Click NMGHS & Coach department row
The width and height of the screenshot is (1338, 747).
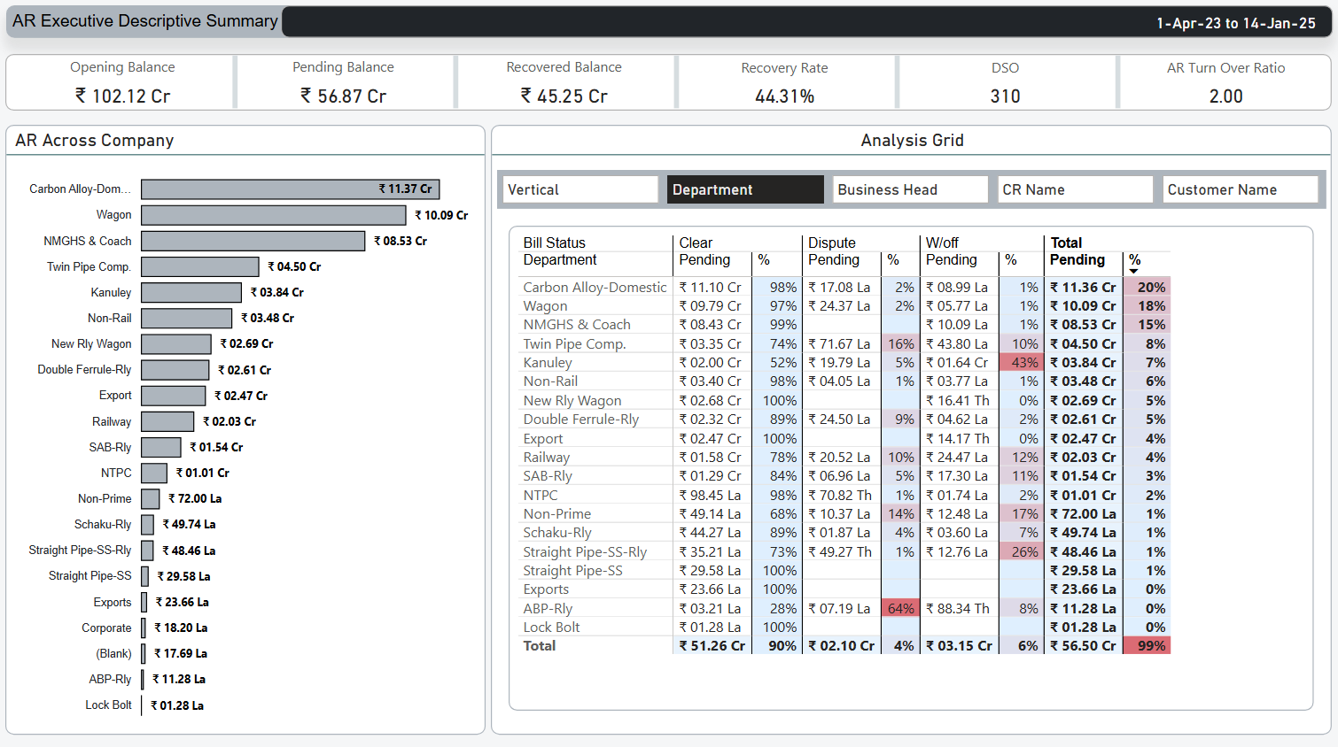[x=845, y=324]
